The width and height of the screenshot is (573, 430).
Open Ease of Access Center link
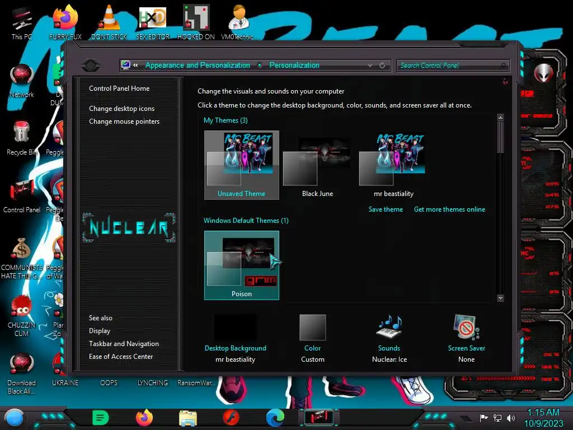coord(121,357)
